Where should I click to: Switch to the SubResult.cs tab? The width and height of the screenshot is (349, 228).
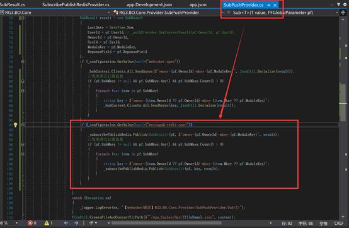[x=12, y=4]
